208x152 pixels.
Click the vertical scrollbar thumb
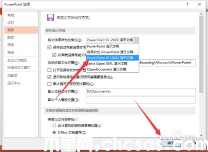coord(201,54)
